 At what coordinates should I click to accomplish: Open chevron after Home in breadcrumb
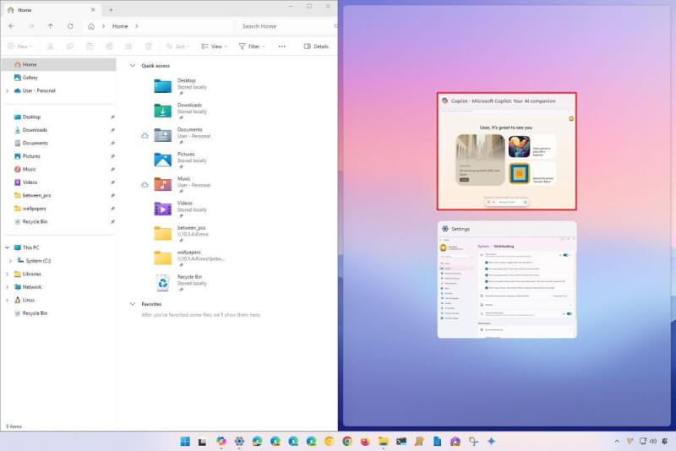point(137,26)
